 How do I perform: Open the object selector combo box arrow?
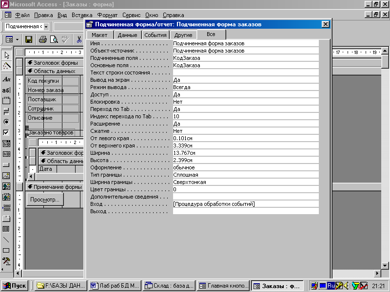46,27
